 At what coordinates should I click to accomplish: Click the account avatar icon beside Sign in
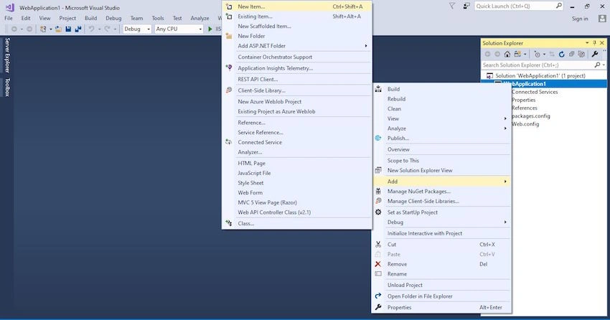[x=602, y=18]
